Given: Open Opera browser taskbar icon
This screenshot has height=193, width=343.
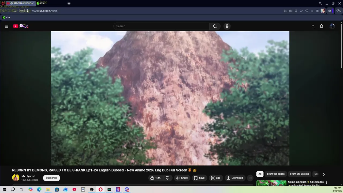Looking at the screenshot, I should [100, 190].
